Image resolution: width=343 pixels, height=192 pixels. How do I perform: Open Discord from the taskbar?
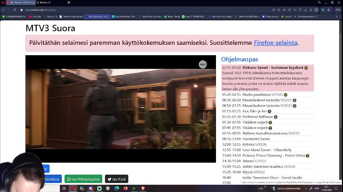(x=91, y=189)
